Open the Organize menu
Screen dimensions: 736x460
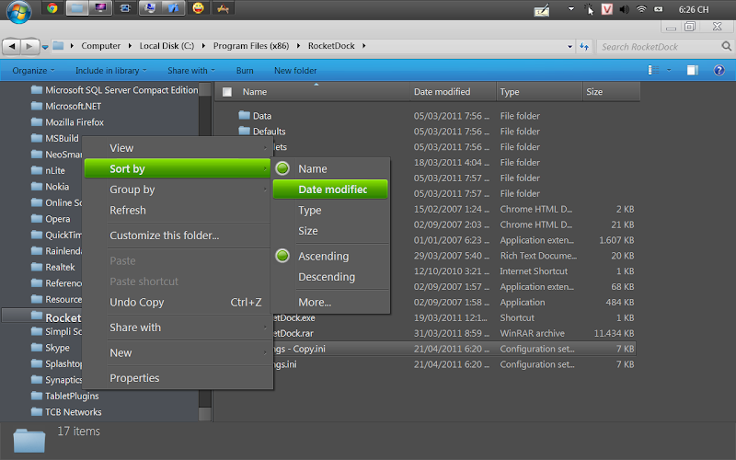33,71
